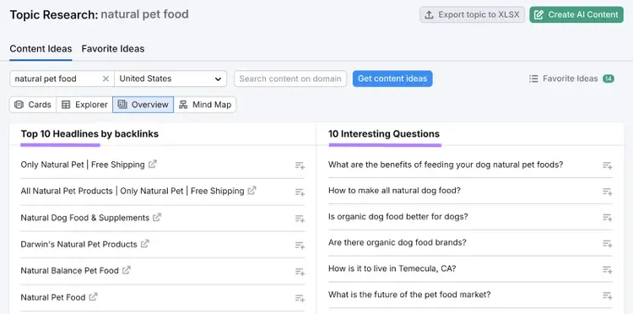Add 'Darwin's Natural Pet Products' to favorites
The height and width of the screenshot is (314, 633).
coord(300,246)
